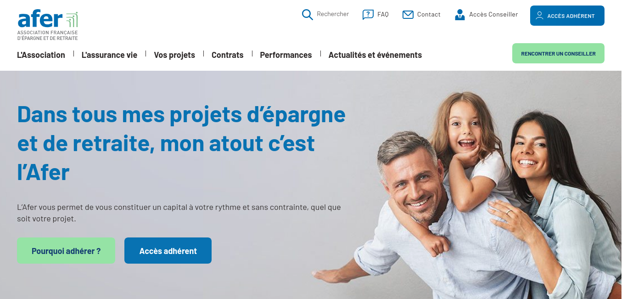The height and width of the screenshot is (299, 627).
Task: Click the top ACCÈS ADHÉRENT button
Action: pos(567,16)
